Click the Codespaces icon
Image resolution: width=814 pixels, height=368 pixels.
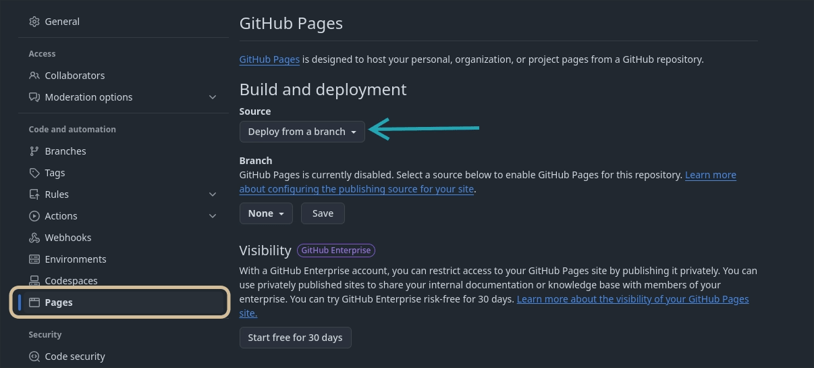[34, 281]
